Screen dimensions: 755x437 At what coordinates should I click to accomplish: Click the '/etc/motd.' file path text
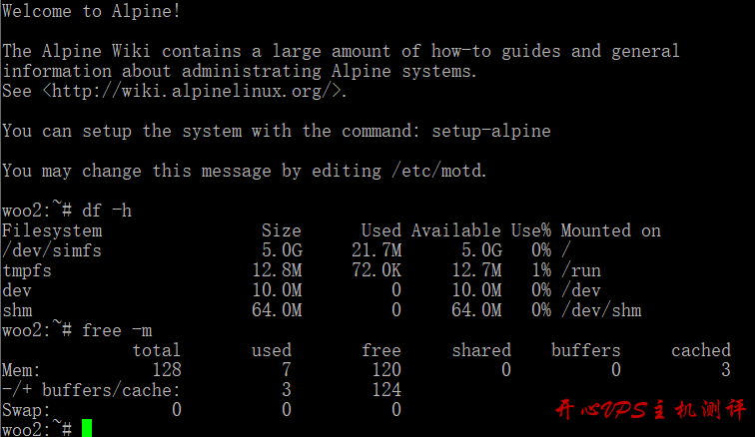coord(438,171)
